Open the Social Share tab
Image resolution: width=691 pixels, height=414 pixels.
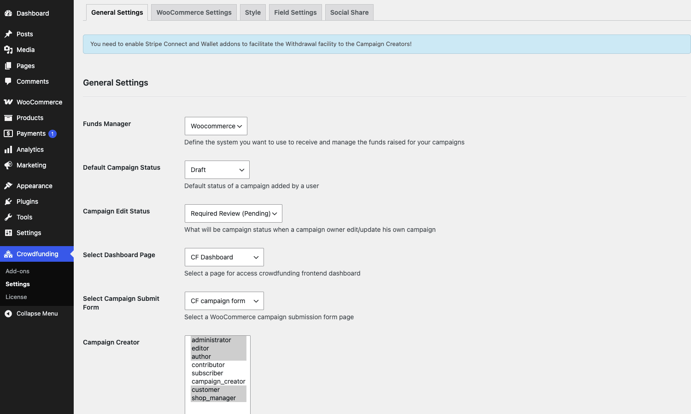pyautogui.click(x=349, y=12)
